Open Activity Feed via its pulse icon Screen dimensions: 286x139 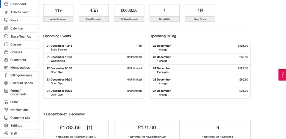[x=6, y=12]
